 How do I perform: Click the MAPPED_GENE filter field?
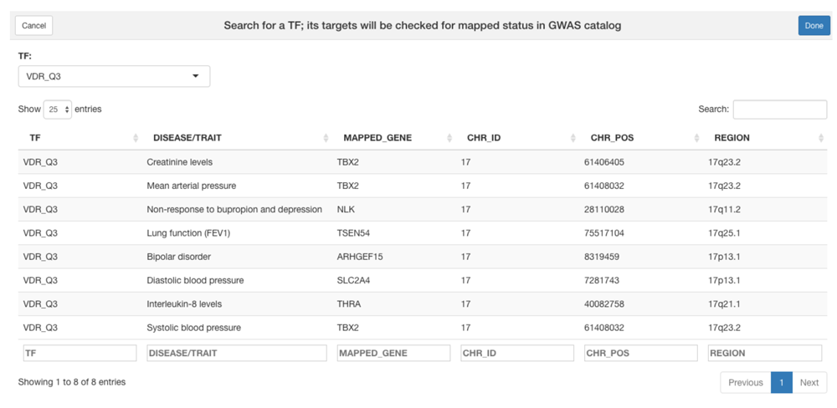click(393, 353)
